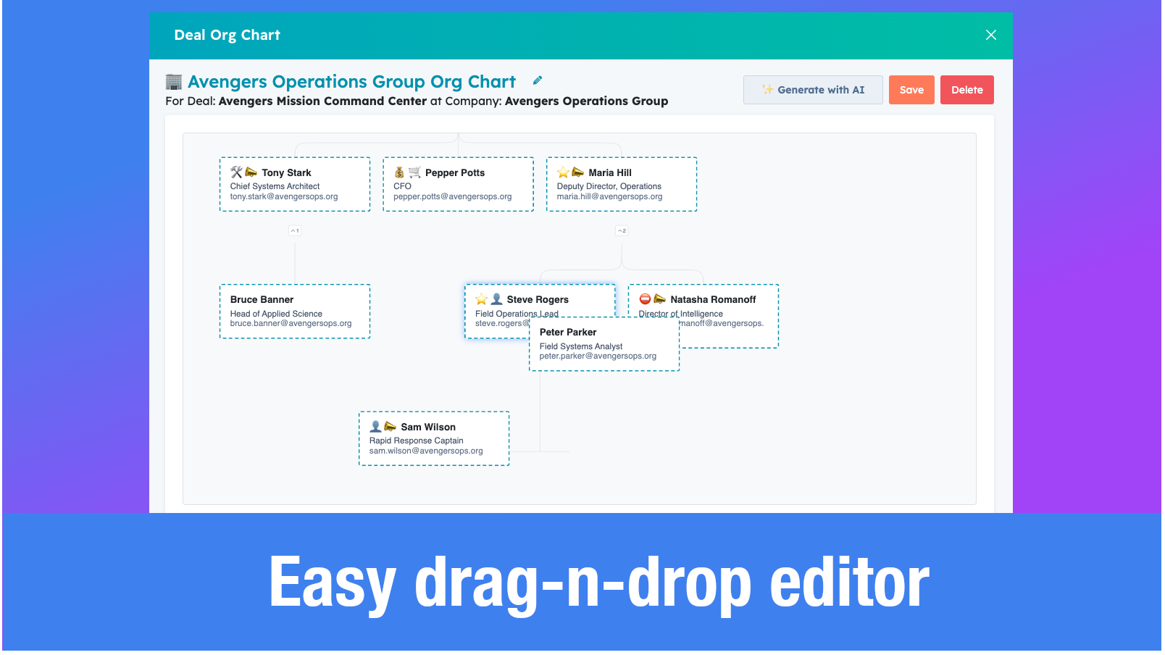Delete the org chart
The width and height of the screenshot is (1165, 655).
click(966, 90)
